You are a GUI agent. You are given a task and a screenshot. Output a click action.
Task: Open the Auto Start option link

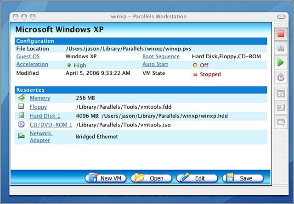[x=155, y=64]
